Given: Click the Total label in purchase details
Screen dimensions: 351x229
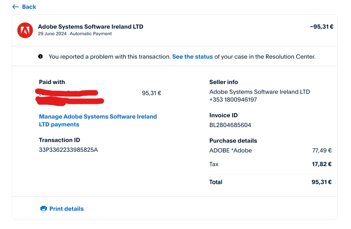Looking at the screenshot, I should coord(216,182).
